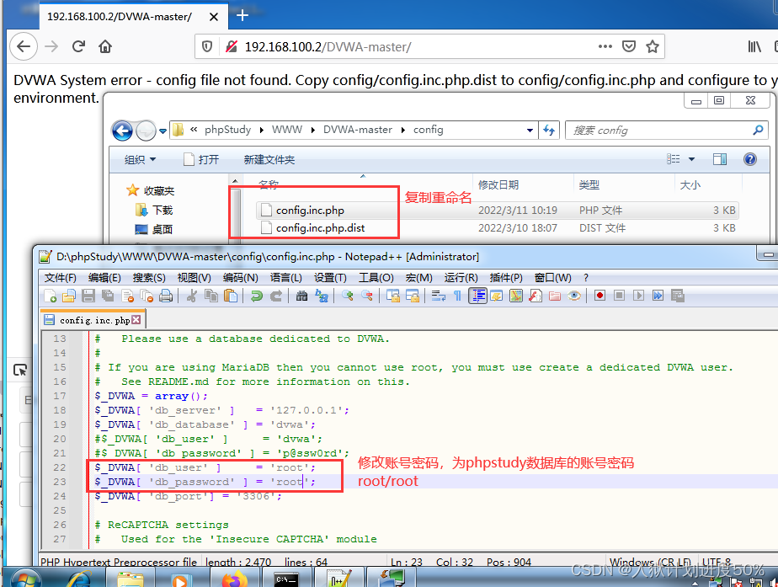Expand phpStudy breadcrumb chevron in Explorer
Image resolution: width=778 pixels, height=587 pixels.
262,130
